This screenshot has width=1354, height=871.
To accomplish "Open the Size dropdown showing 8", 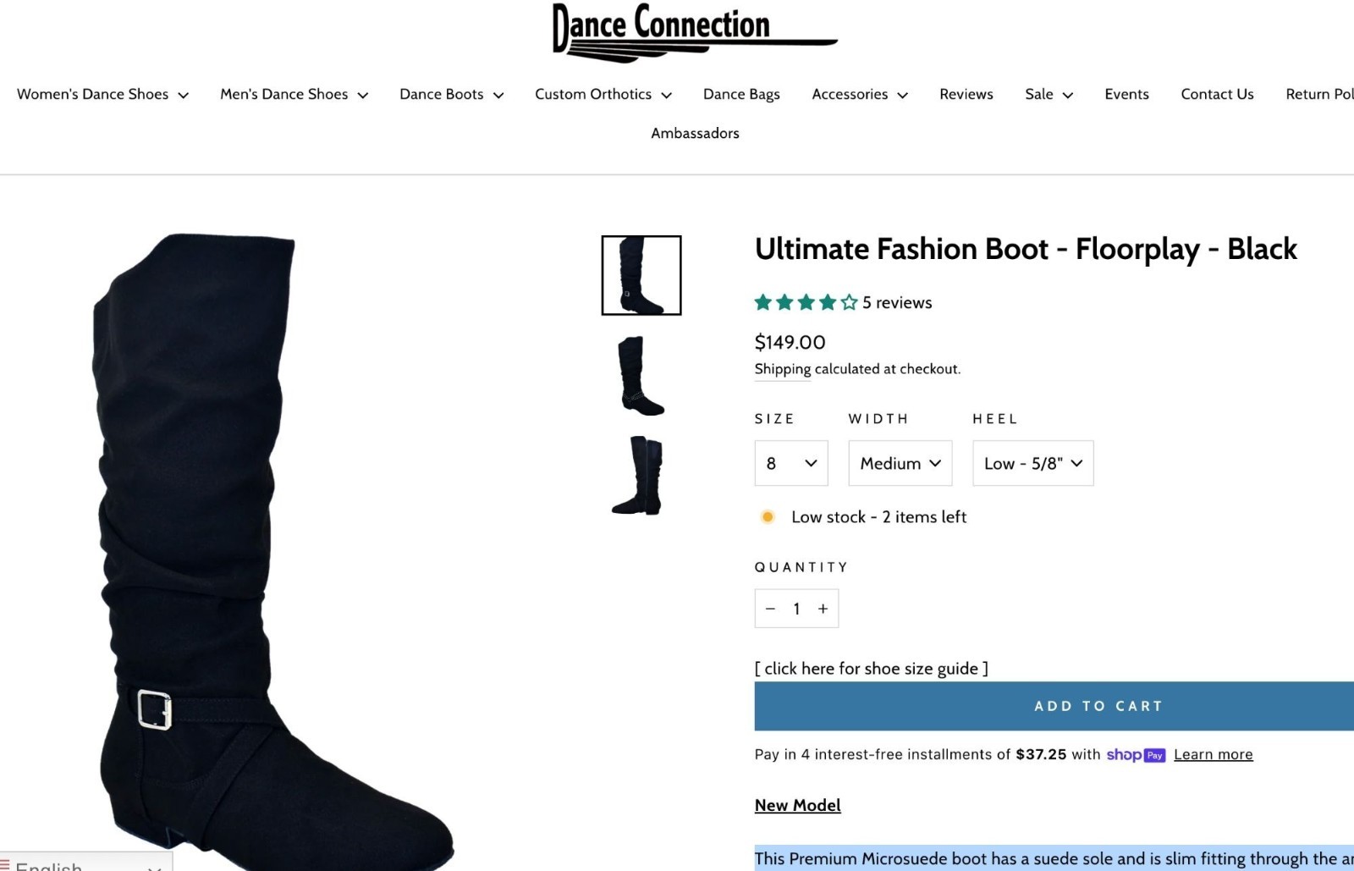I will 791,463.
